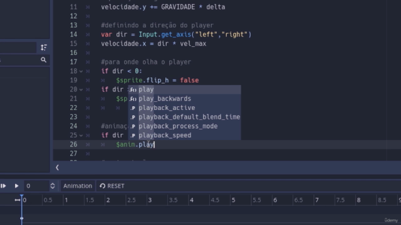The width and height of the screenshot is (401, 225).
Task: Pick 'playback_speed' autocomplete entry
Action: click(184, 136)
